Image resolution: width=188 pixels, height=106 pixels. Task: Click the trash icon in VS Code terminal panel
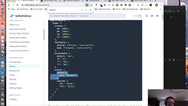[x=174, y=60]
